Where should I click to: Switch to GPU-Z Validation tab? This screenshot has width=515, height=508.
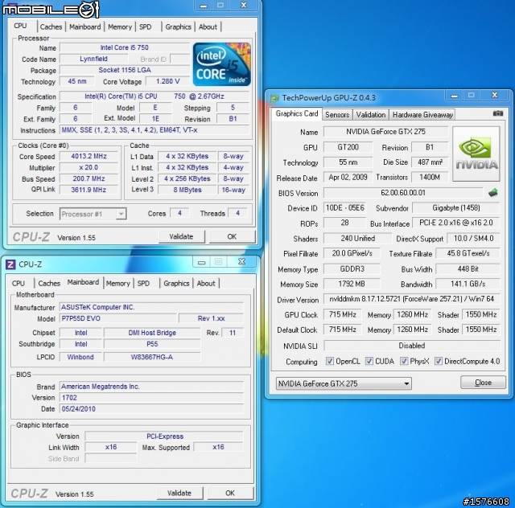(x=371, y=114)
